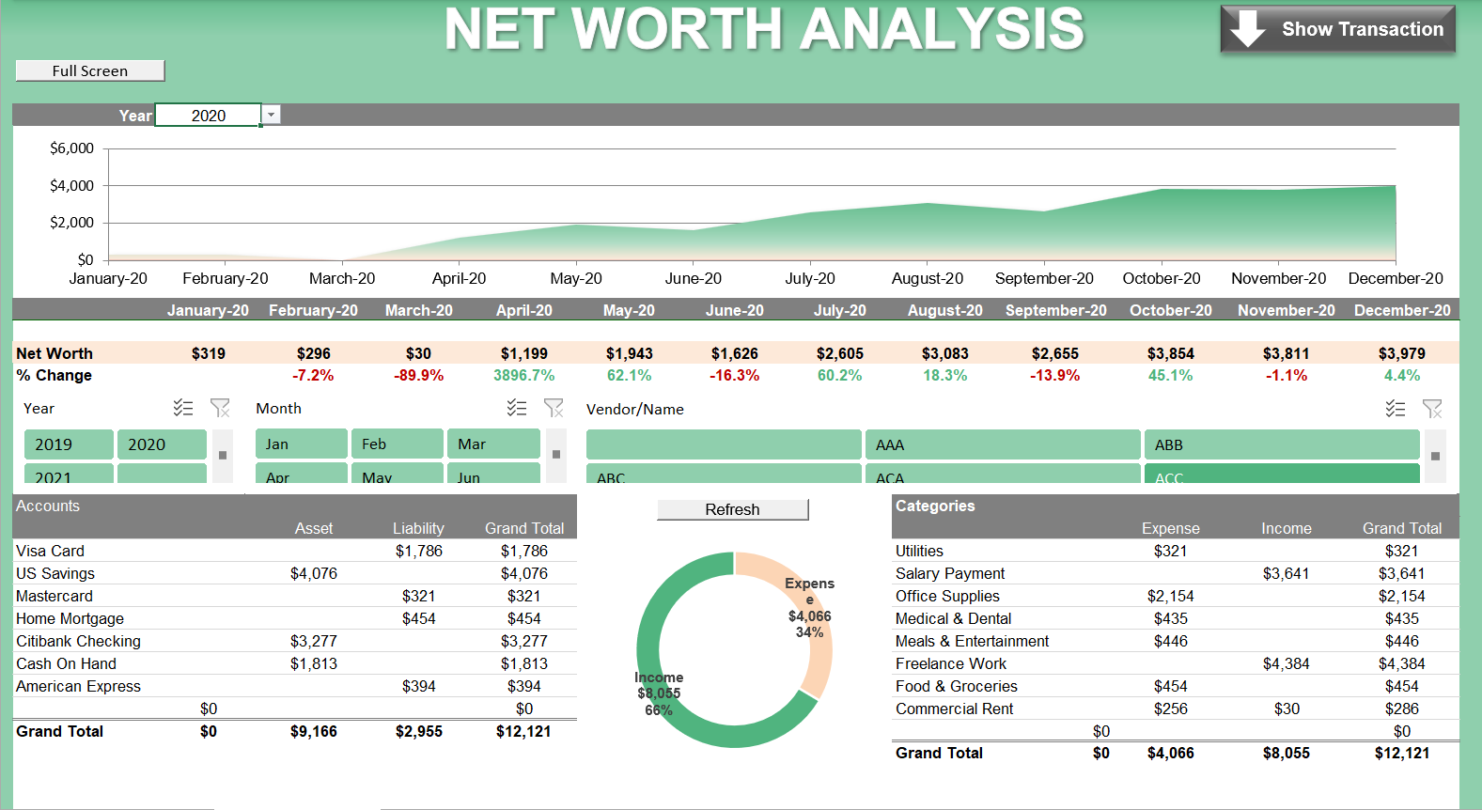Click the Net Worth row label

[x=55, y=353]
